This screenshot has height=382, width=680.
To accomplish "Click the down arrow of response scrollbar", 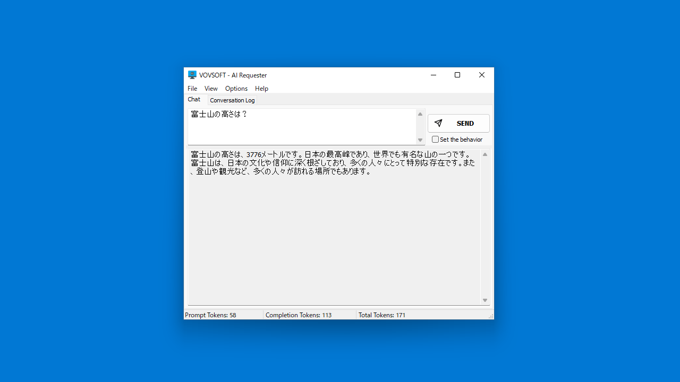I will [x=485, y=300].
